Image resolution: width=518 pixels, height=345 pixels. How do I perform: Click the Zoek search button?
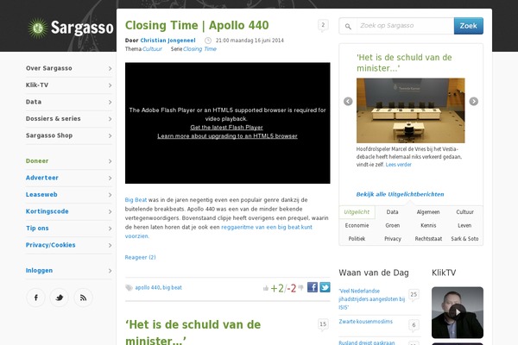coord(469,26)
